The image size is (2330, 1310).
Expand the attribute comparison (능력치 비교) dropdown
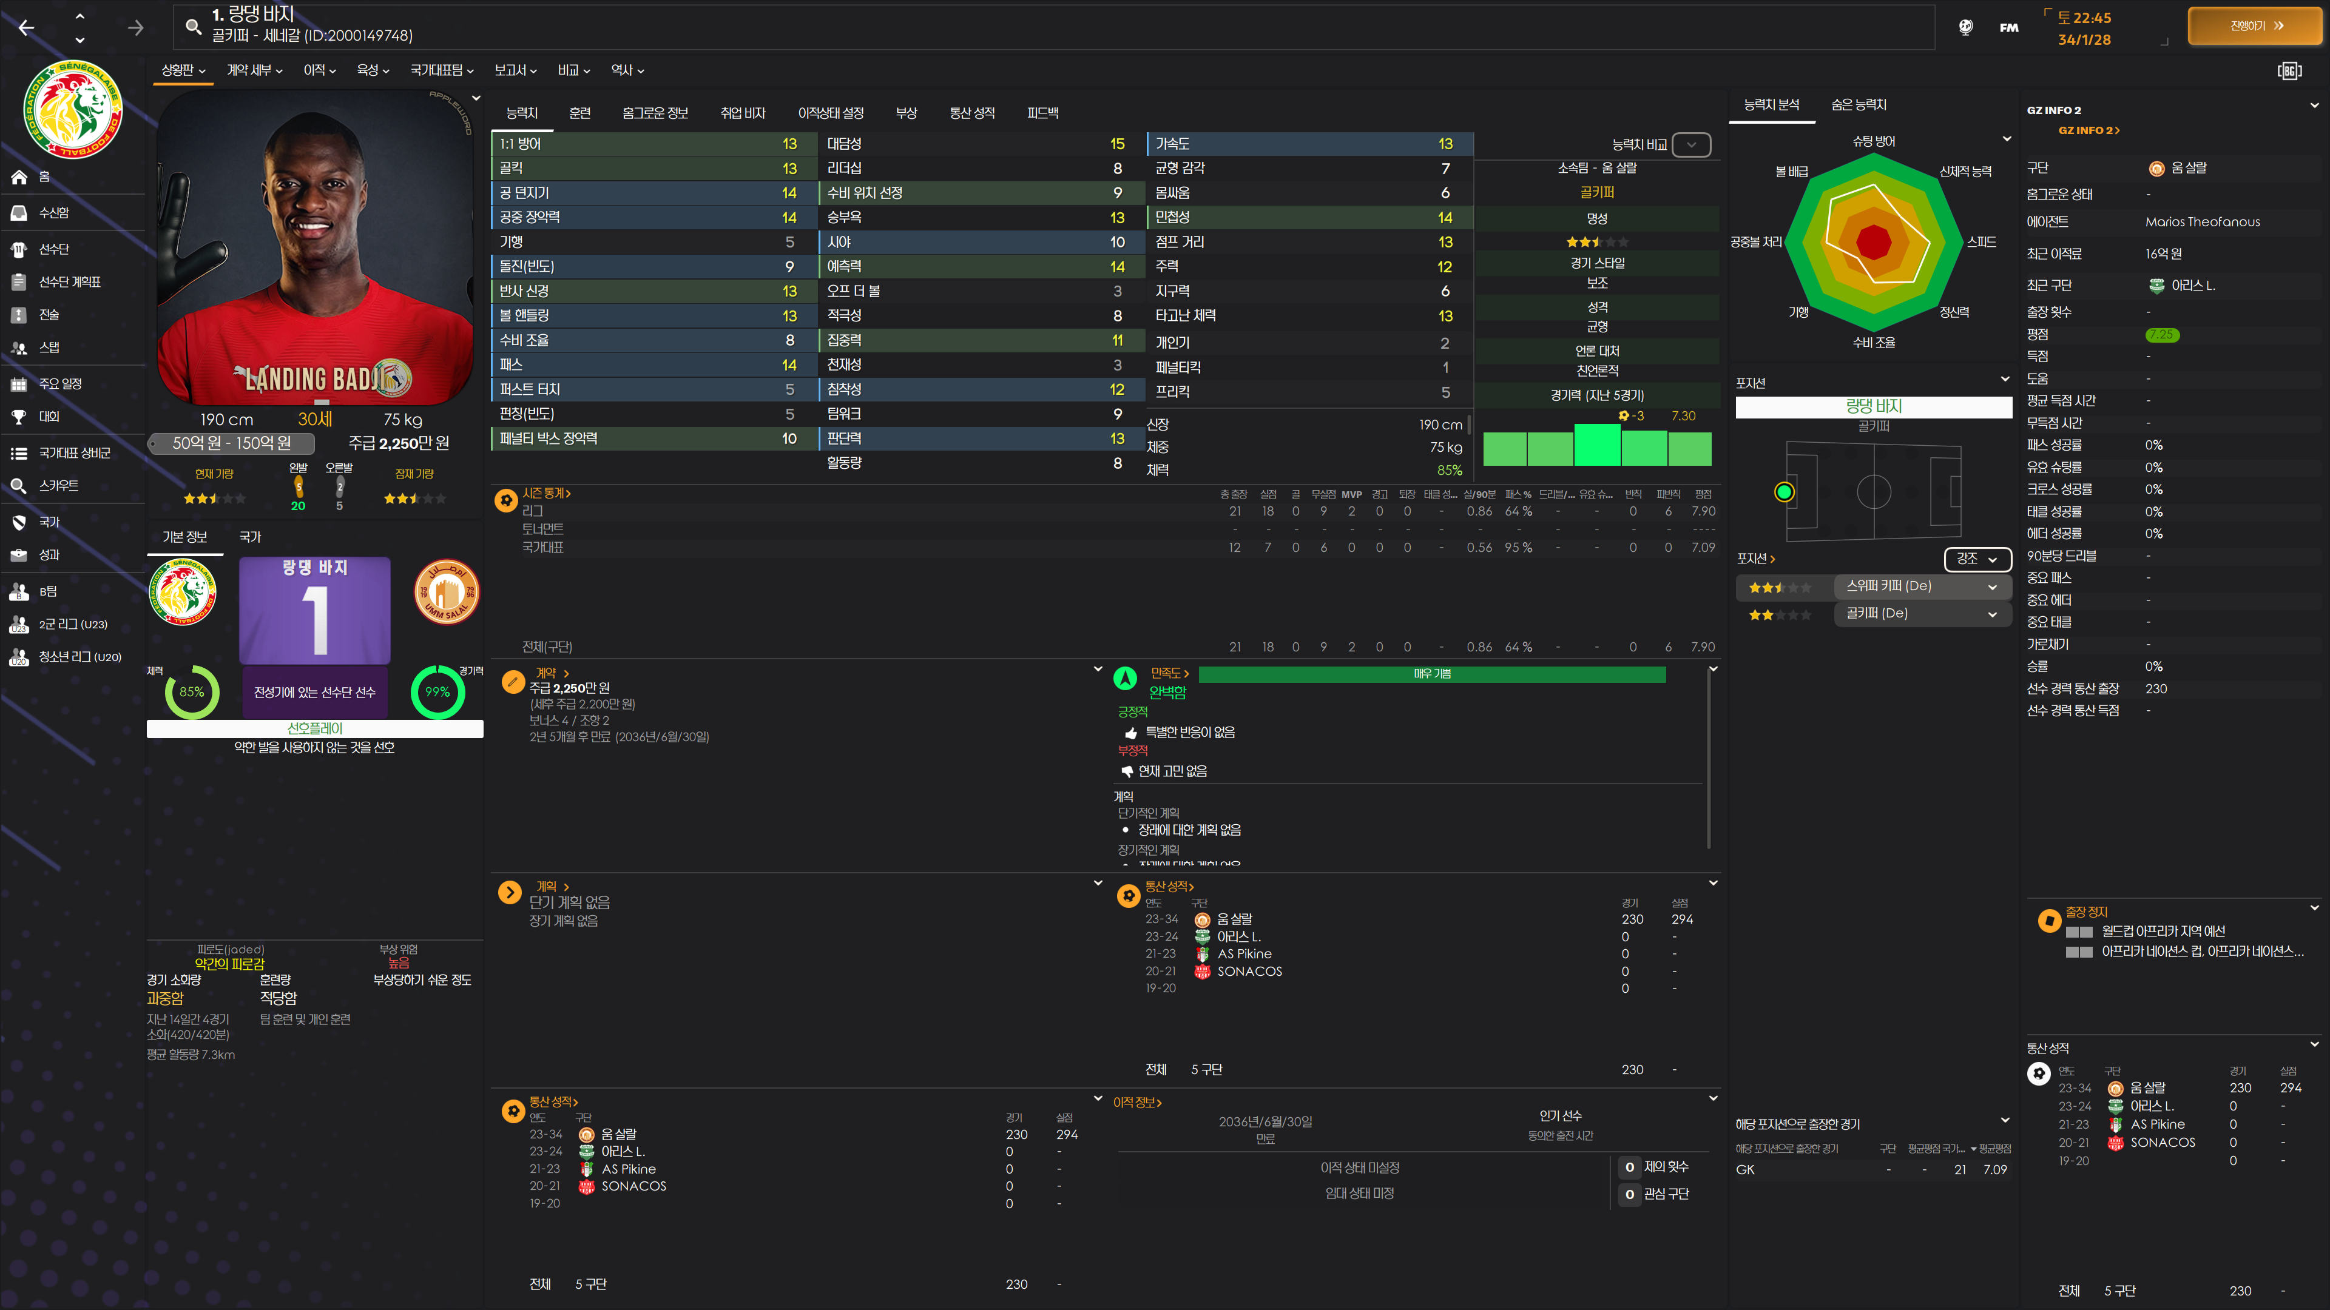[x=1692, y=145]
